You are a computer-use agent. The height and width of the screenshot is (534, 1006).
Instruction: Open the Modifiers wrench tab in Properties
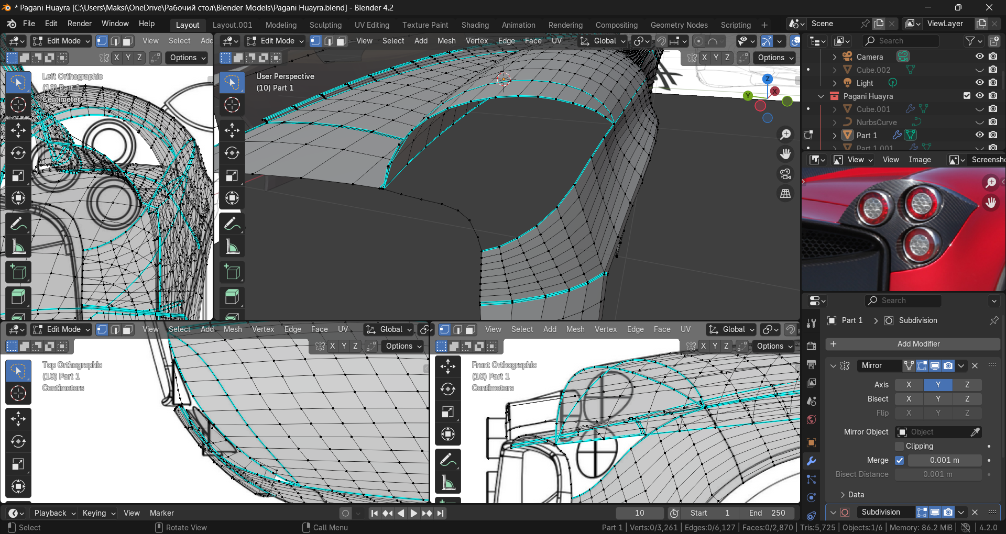tap(811, 461)
